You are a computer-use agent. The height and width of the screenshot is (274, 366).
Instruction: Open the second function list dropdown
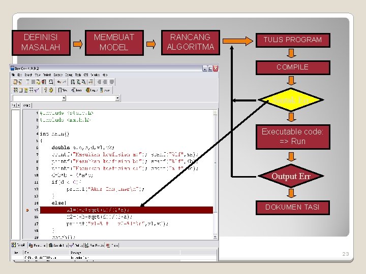(117, 98)
